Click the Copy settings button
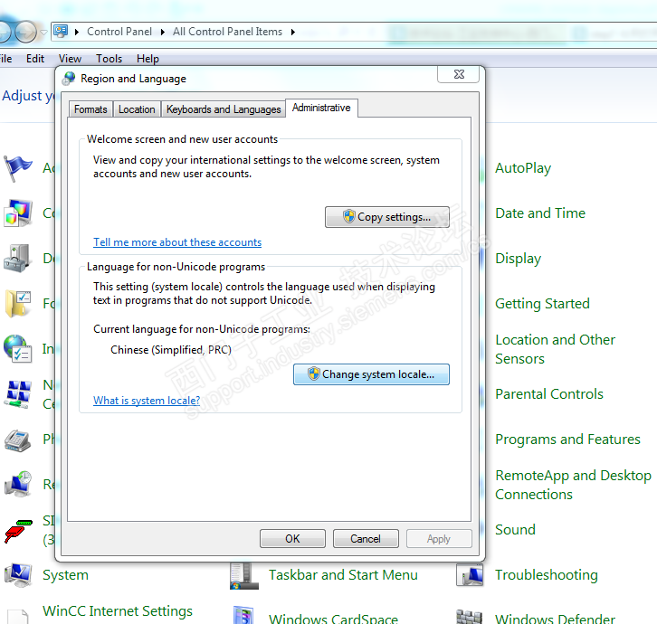657x624 pixels. 387,217
